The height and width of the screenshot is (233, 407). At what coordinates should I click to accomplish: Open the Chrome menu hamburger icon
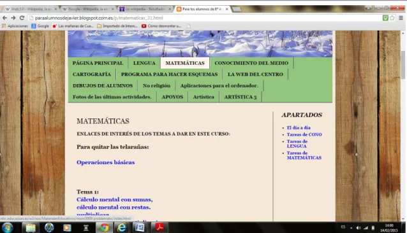[401, 18]
